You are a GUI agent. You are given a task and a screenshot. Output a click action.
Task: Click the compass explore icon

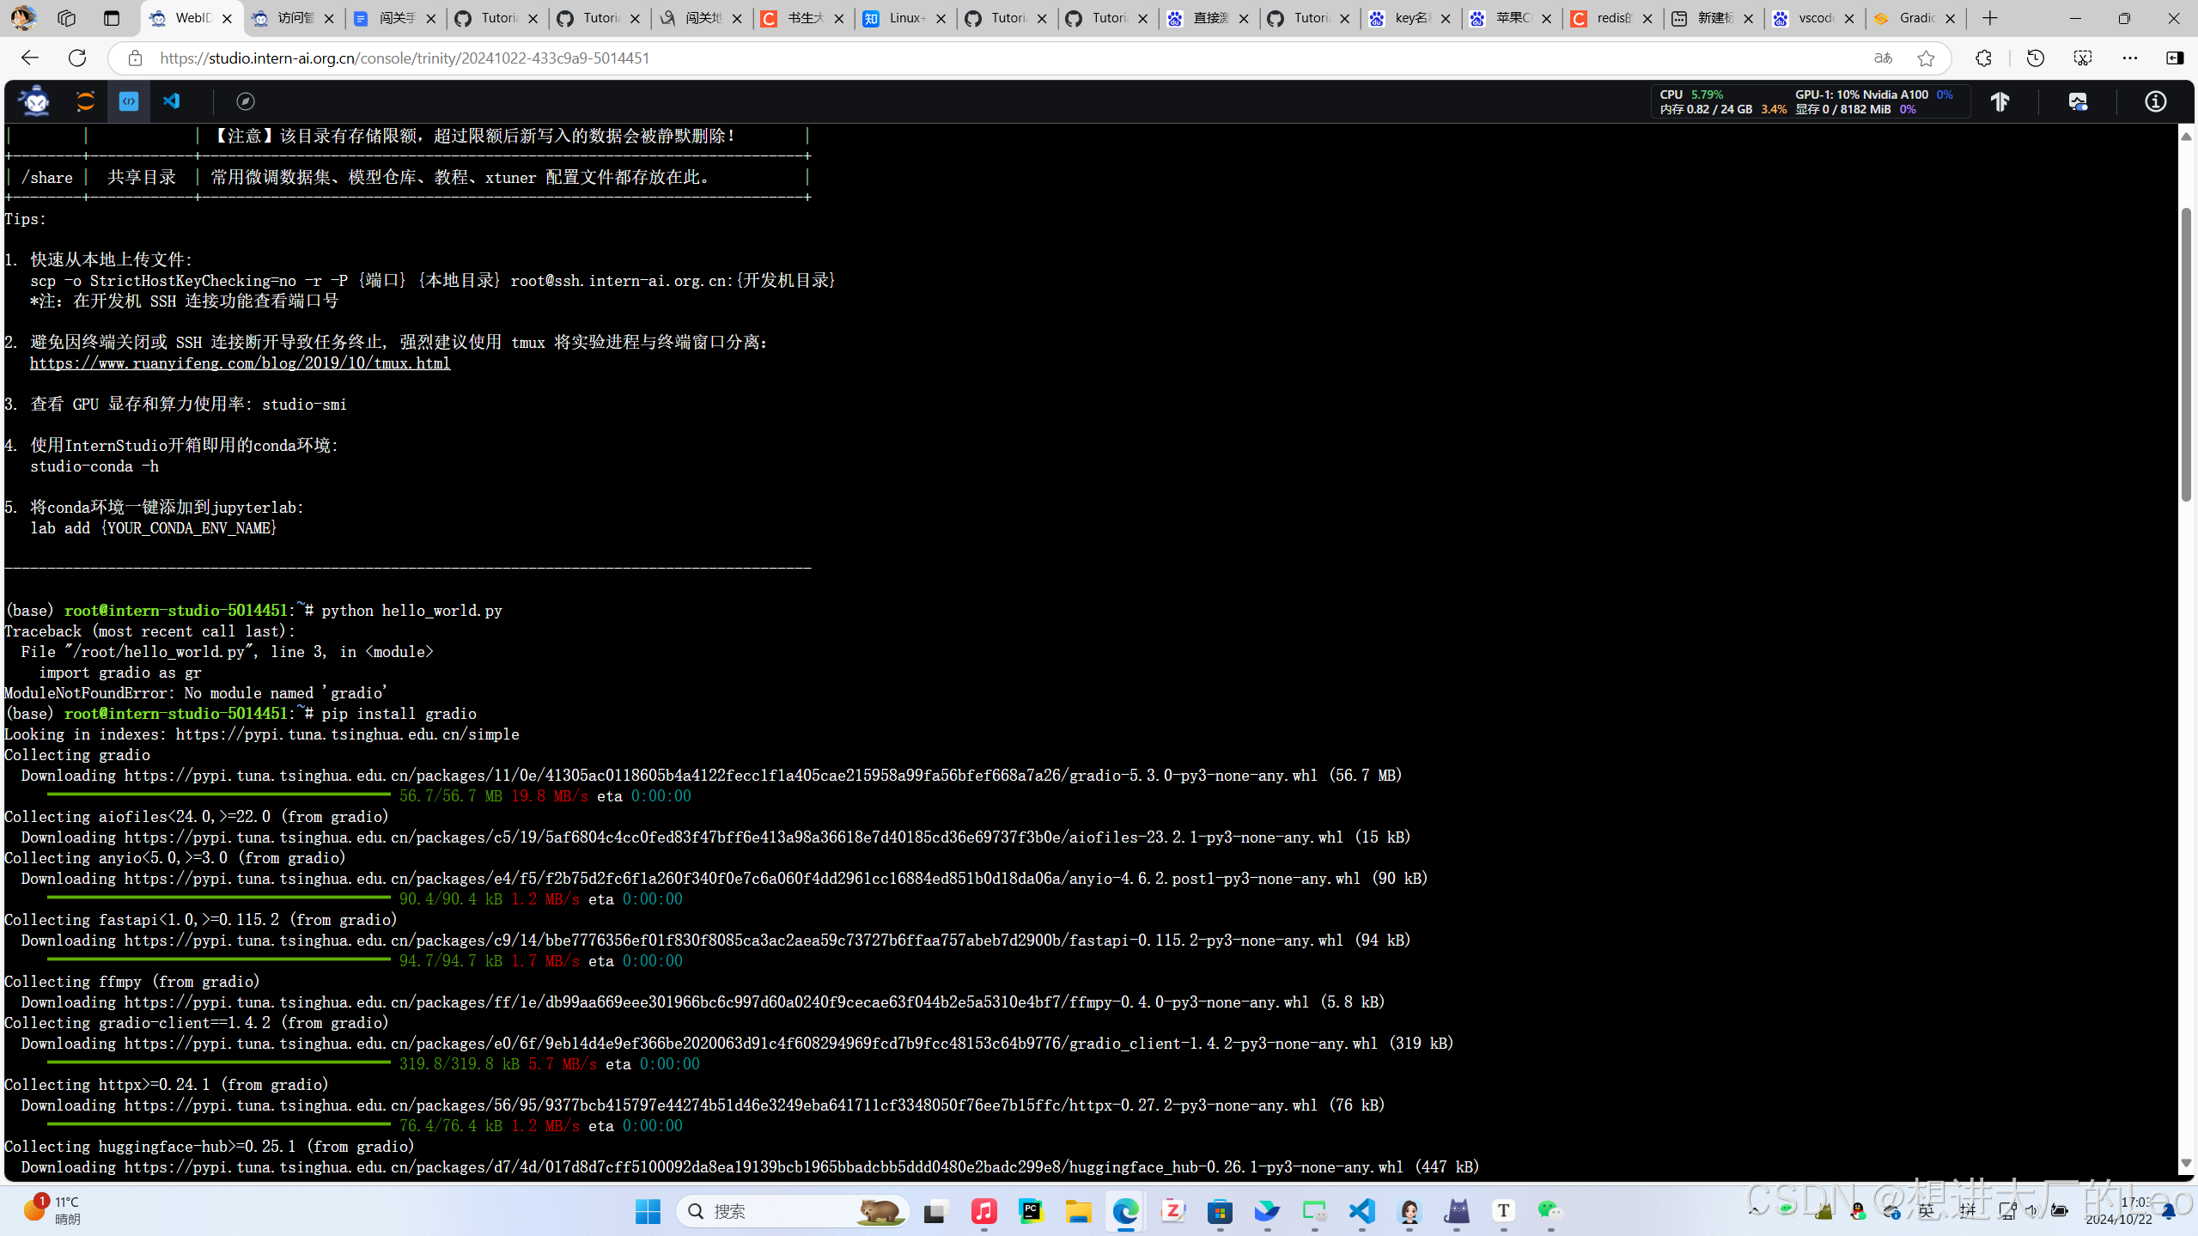click(x=246, y=101)
